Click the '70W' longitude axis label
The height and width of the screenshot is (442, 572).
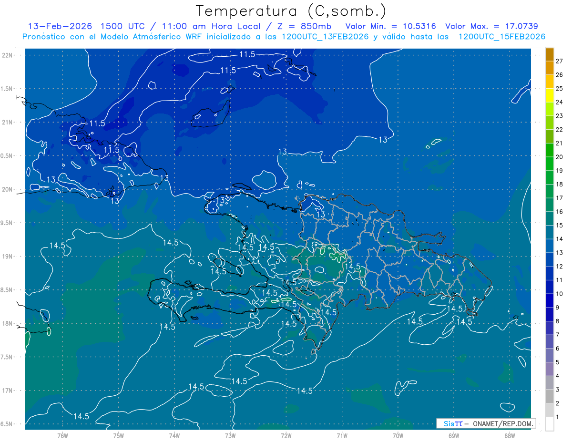398,435
